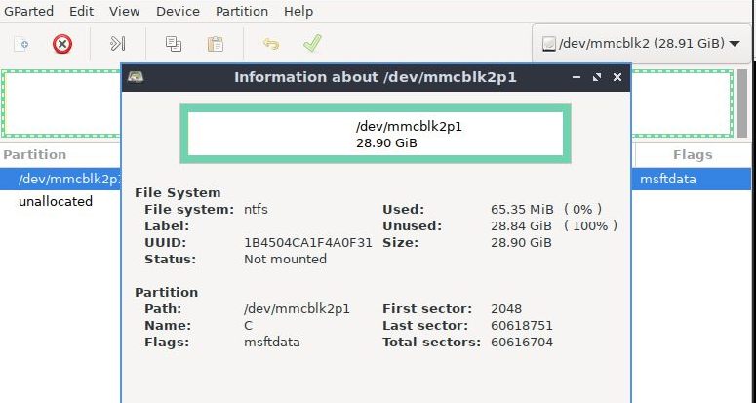Open the View menu

coord(124,12)
